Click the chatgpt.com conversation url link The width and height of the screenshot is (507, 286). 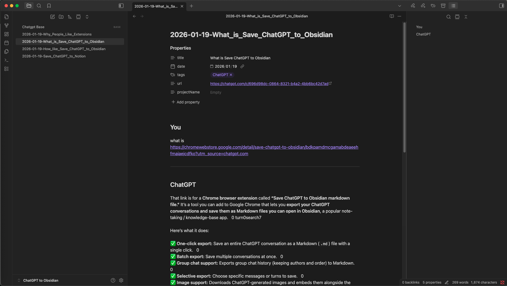tap(269, 84)
